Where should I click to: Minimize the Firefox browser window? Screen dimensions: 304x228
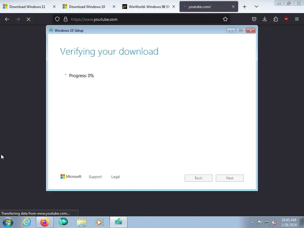[279, 3]
